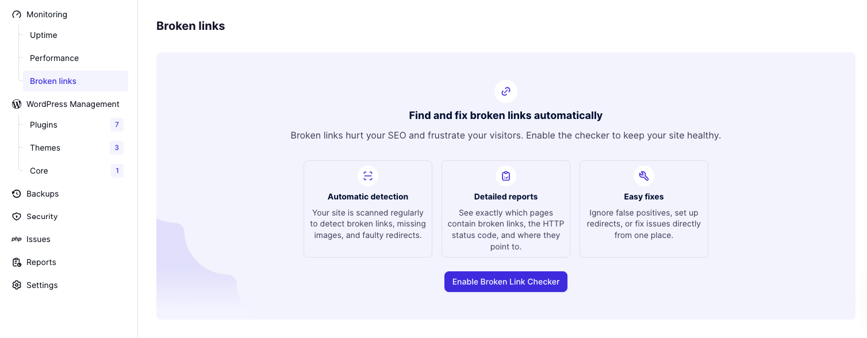Click the Detailed reports clipboard icon
This screenshot has width=867, height=338.
point(506,176)
